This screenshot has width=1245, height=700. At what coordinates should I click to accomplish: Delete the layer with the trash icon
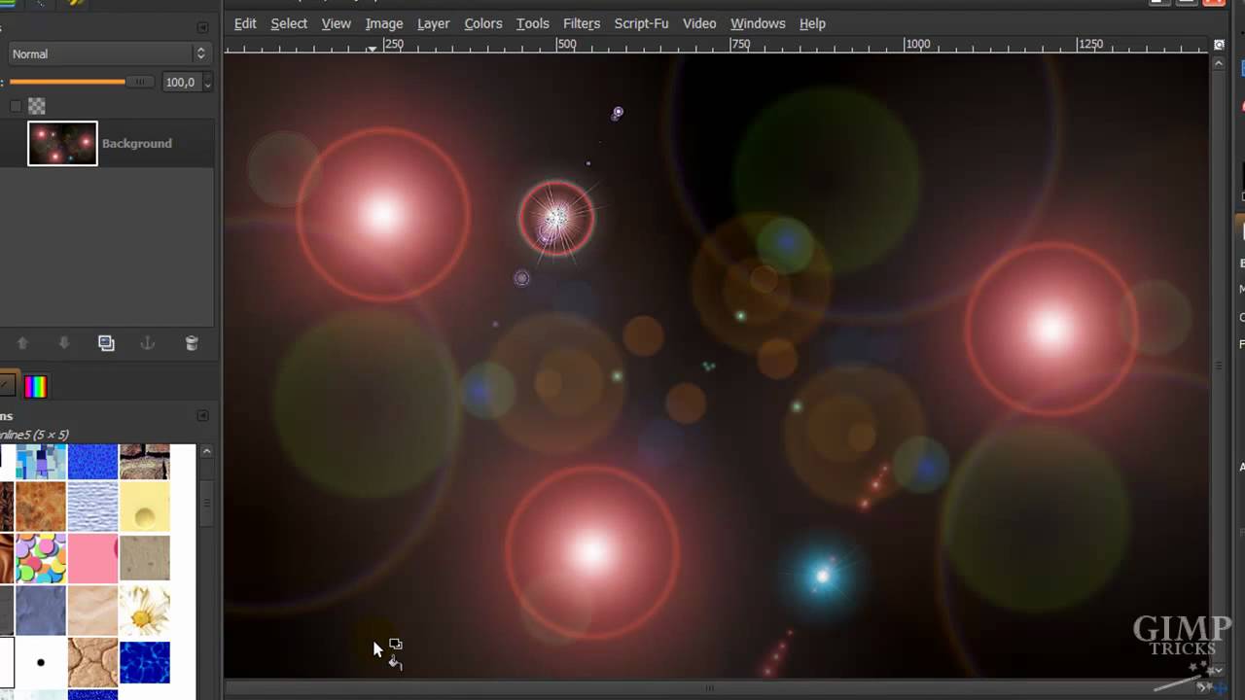[192, 343]
